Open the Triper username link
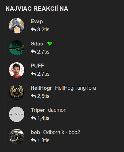The height and width of the screenshot is (152, 124). coord(38,110)
